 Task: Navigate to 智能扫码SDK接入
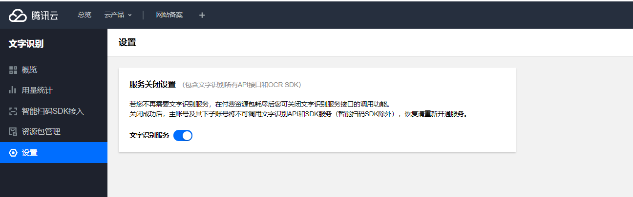tap(54, 111)
